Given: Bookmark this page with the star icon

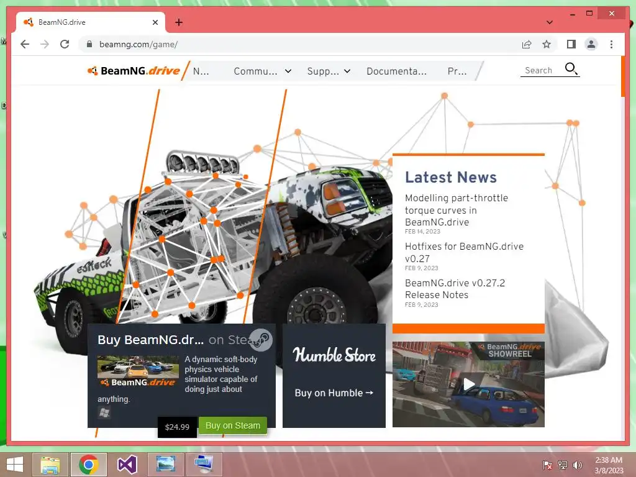Looking at the screenshot, I should [547, 44].
